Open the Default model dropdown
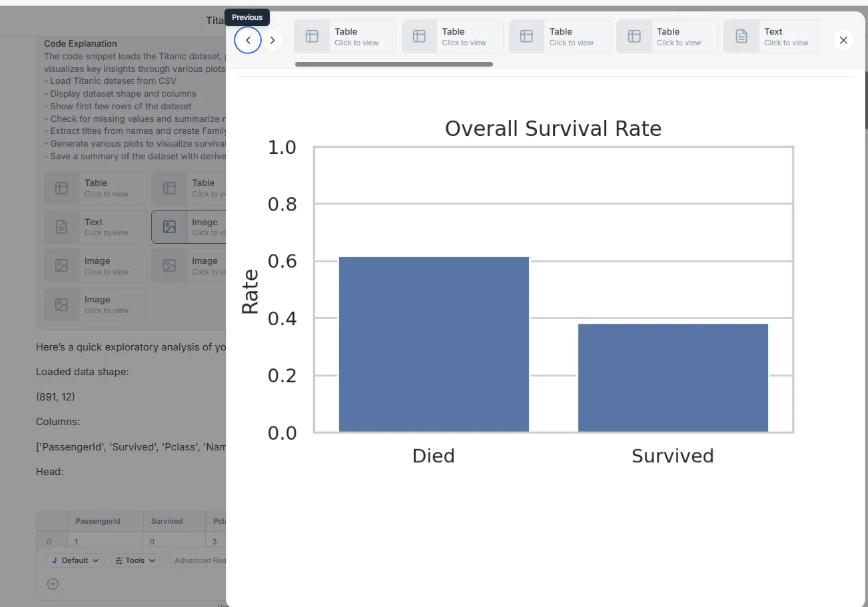This screenshot has height=607, width=868. pos(75,560)
